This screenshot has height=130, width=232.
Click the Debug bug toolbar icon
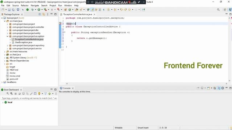pos(32,10)
